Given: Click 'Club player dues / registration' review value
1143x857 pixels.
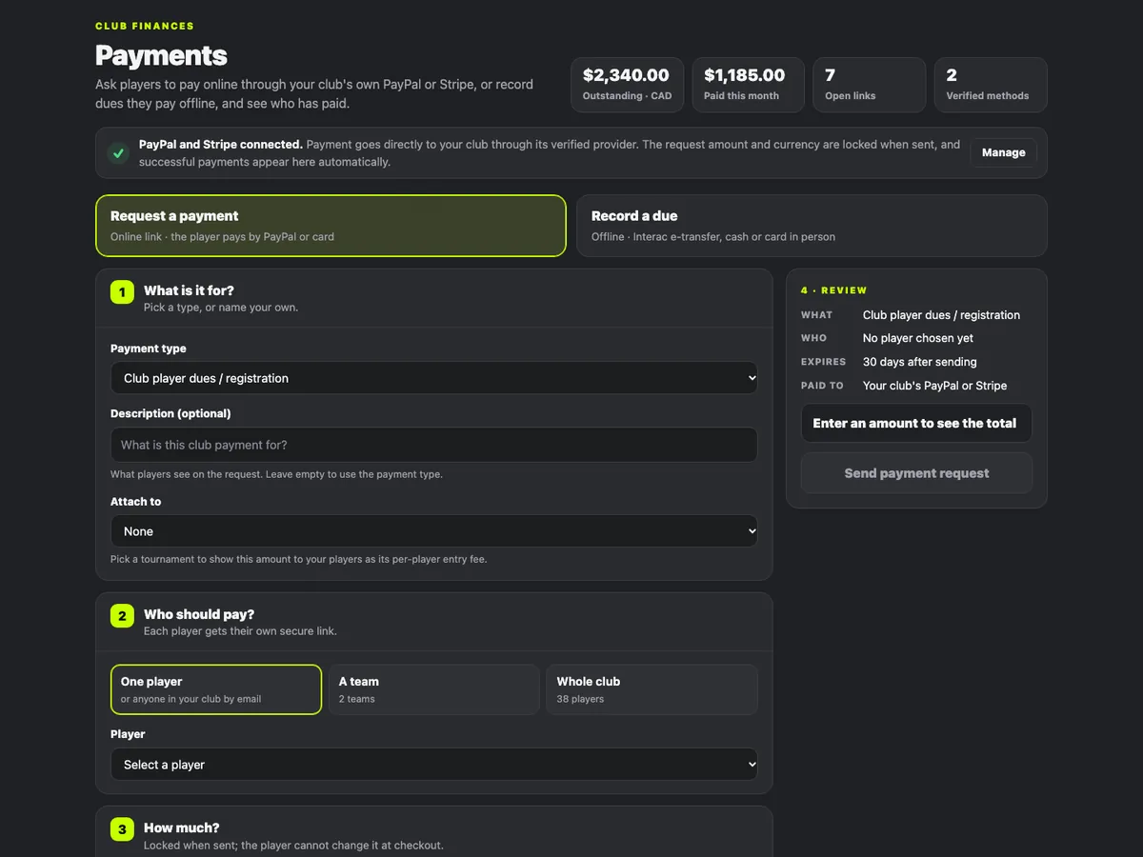Looking at the screenshot, I should click(x=941, y=315).
